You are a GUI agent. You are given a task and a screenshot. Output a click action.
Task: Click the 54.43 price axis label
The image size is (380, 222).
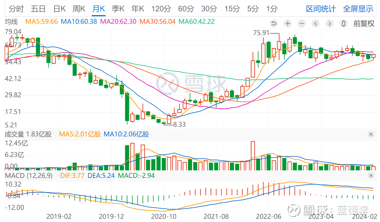tap(13, 62)
